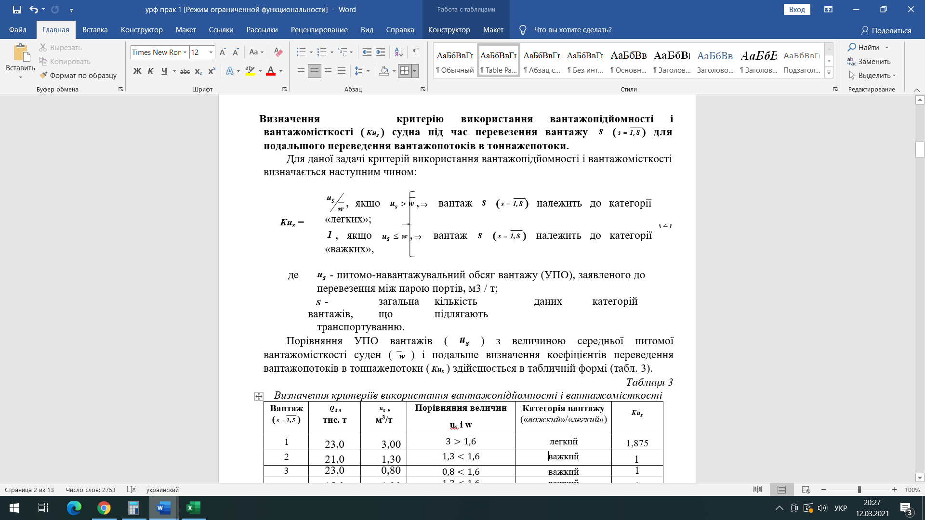This screenshot has height=520, width=925.
Task: Activate Формат по образцу format painter
Action: [x=78, y=75]
